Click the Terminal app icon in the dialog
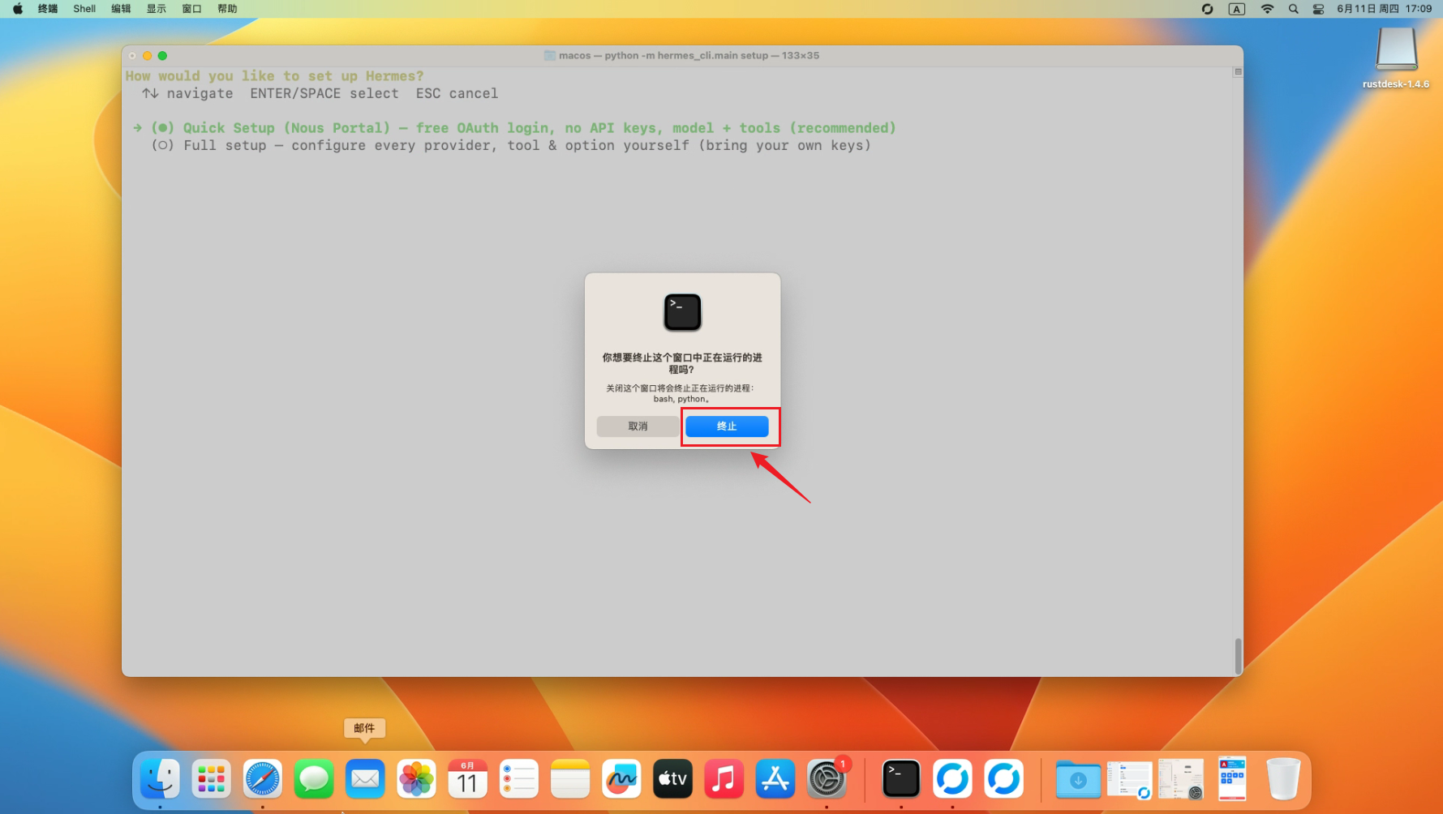This screenshot has width=1443, height=814. click(x=682, y=312)
